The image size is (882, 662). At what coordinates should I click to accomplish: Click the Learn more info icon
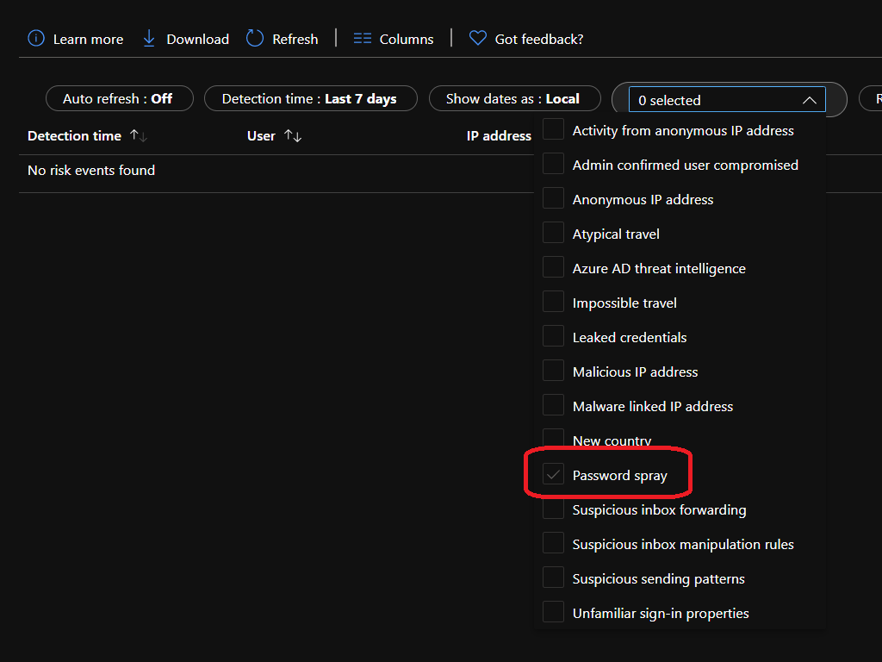tap(35, 39)
